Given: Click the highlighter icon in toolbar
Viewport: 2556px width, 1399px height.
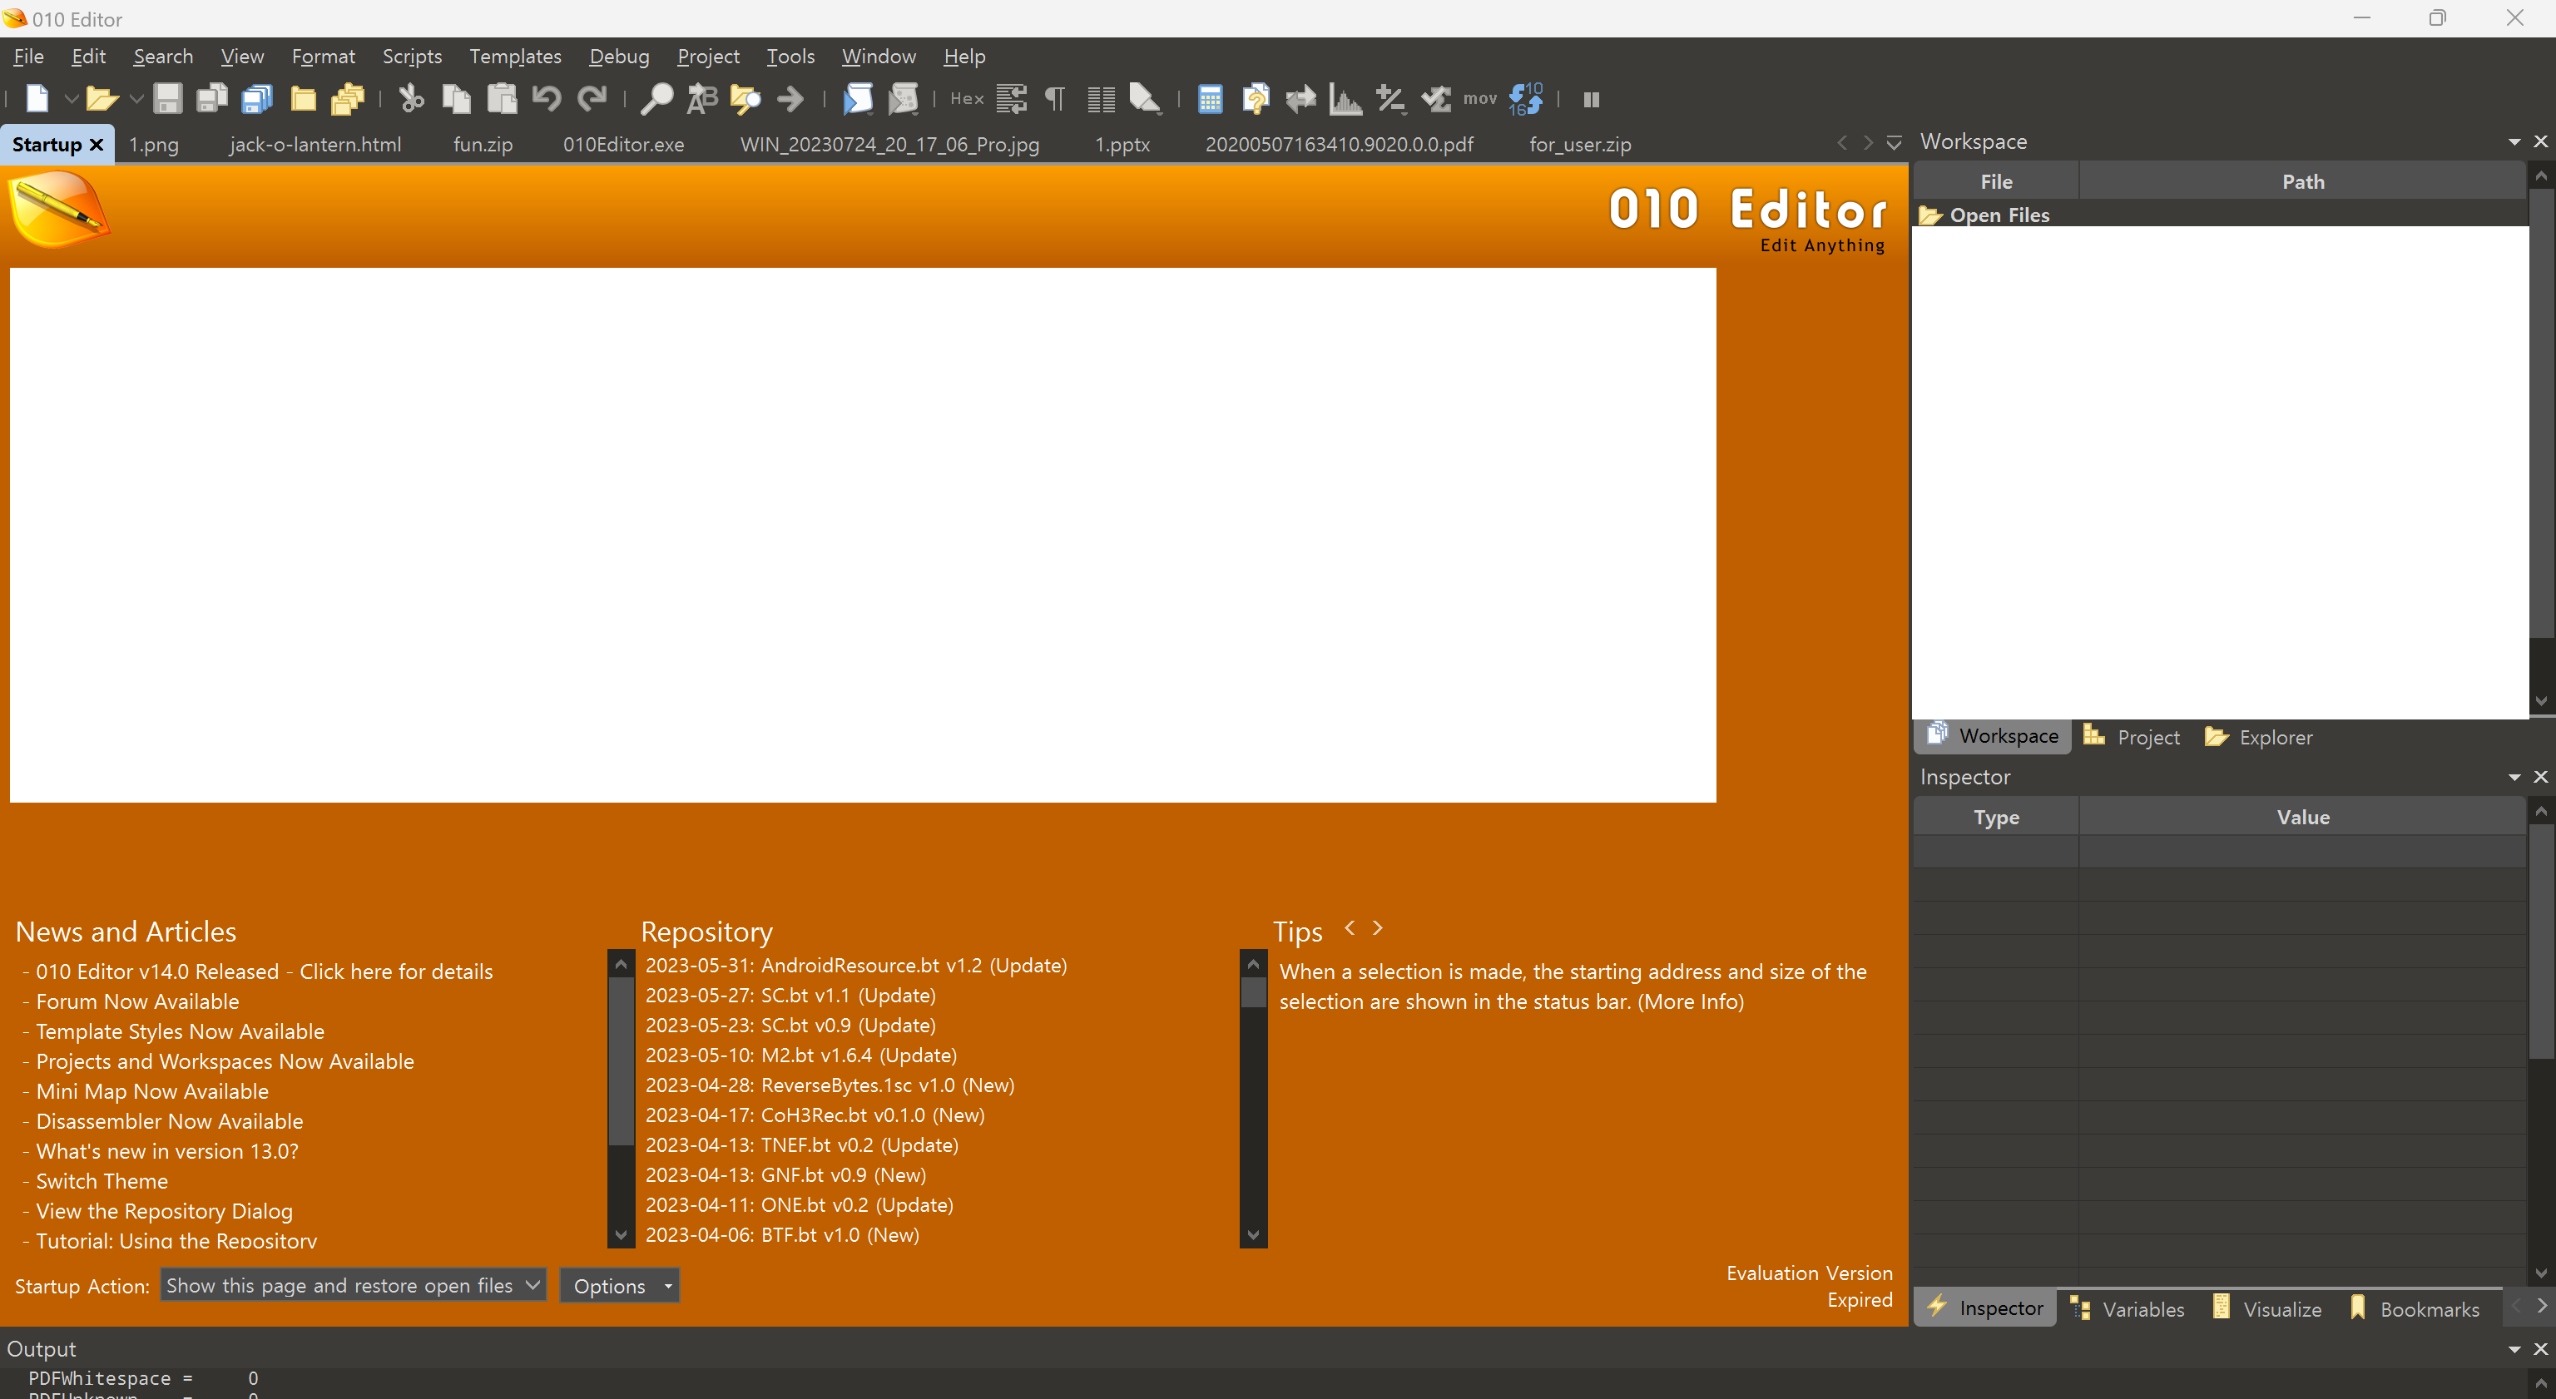Looking at the screenshot, I should coord(1146,98).
